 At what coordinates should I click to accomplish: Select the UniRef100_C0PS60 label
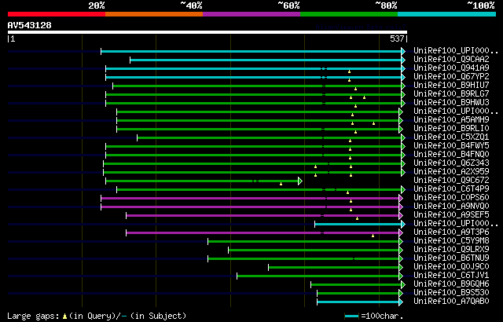451,198
